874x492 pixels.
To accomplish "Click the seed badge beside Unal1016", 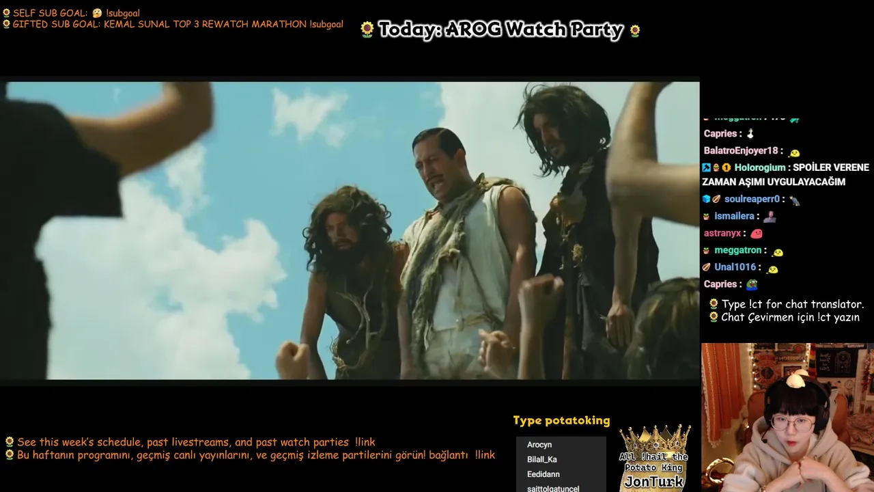I will point(707,267).
